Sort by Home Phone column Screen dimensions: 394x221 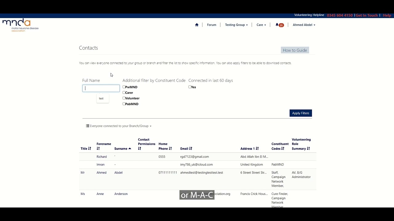click(170, 149)
